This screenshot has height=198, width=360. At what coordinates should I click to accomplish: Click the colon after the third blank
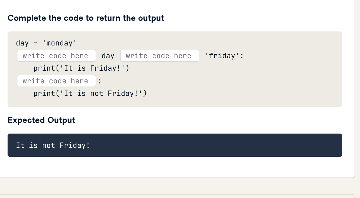tap(99, 81)
